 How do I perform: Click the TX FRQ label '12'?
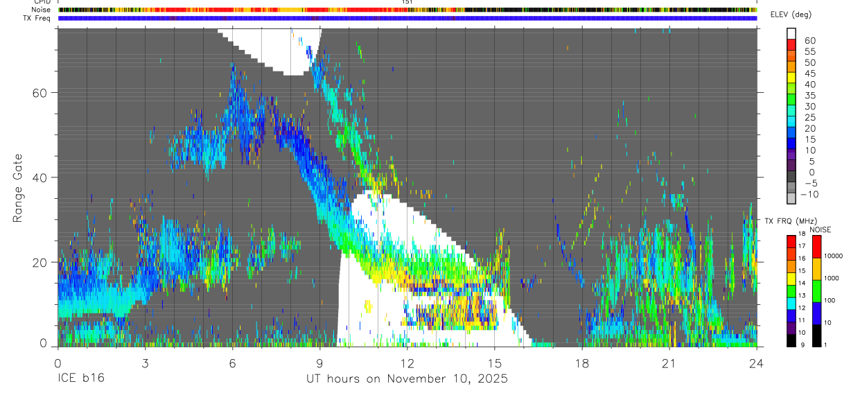point(802,308)
